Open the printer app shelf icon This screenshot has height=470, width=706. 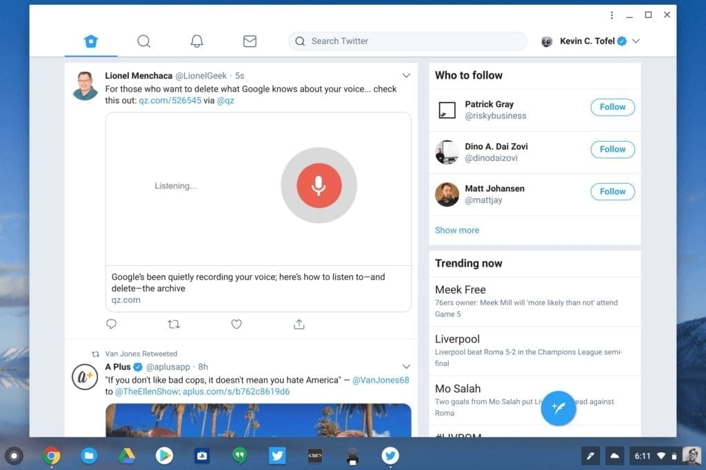(x=352, y=456)
